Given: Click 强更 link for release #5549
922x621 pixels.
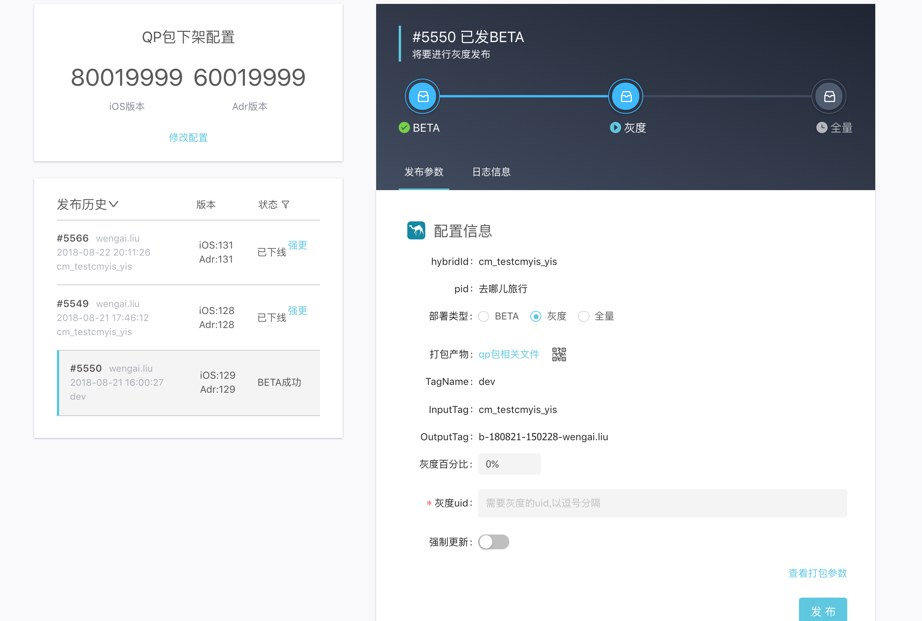Looking at the screenshot, I should pos(297,310).
